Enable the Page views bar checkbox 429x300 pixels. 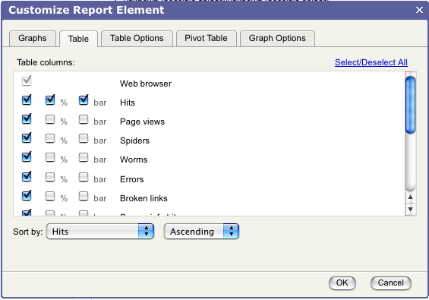84,119
